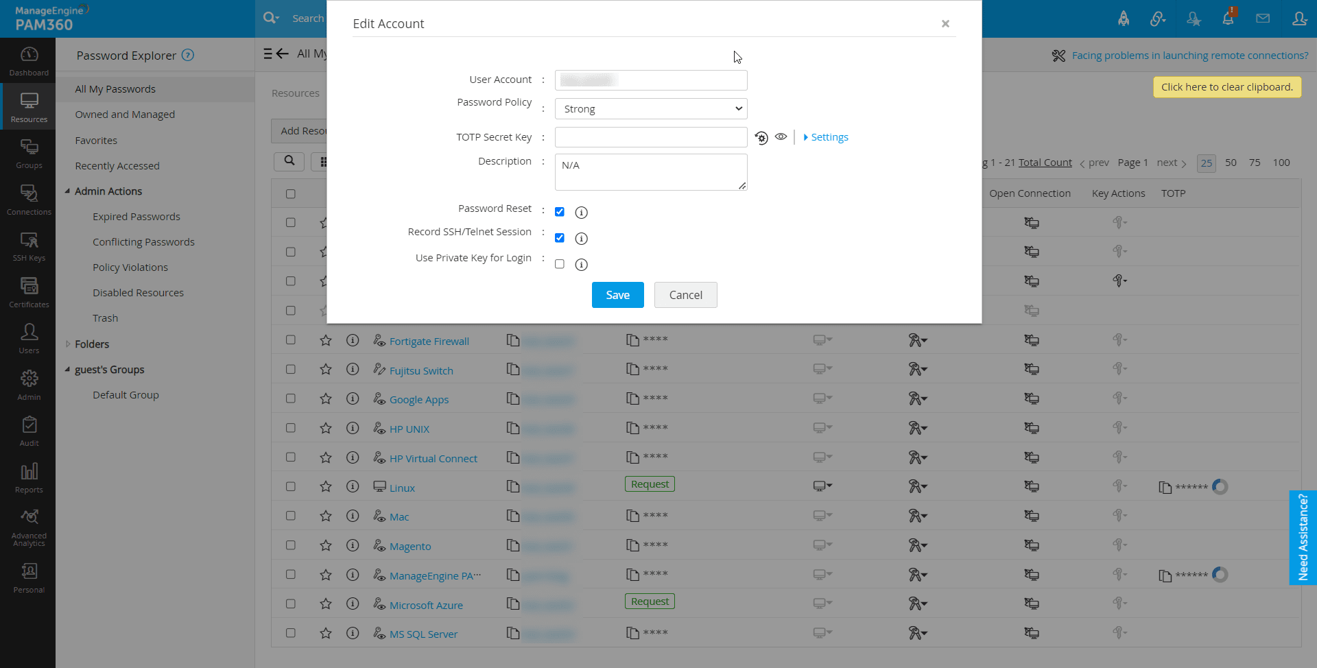Open account actions dropdown for Microsoft Azure
This screenshot has width=1317, height=668.
pos(918,604)
